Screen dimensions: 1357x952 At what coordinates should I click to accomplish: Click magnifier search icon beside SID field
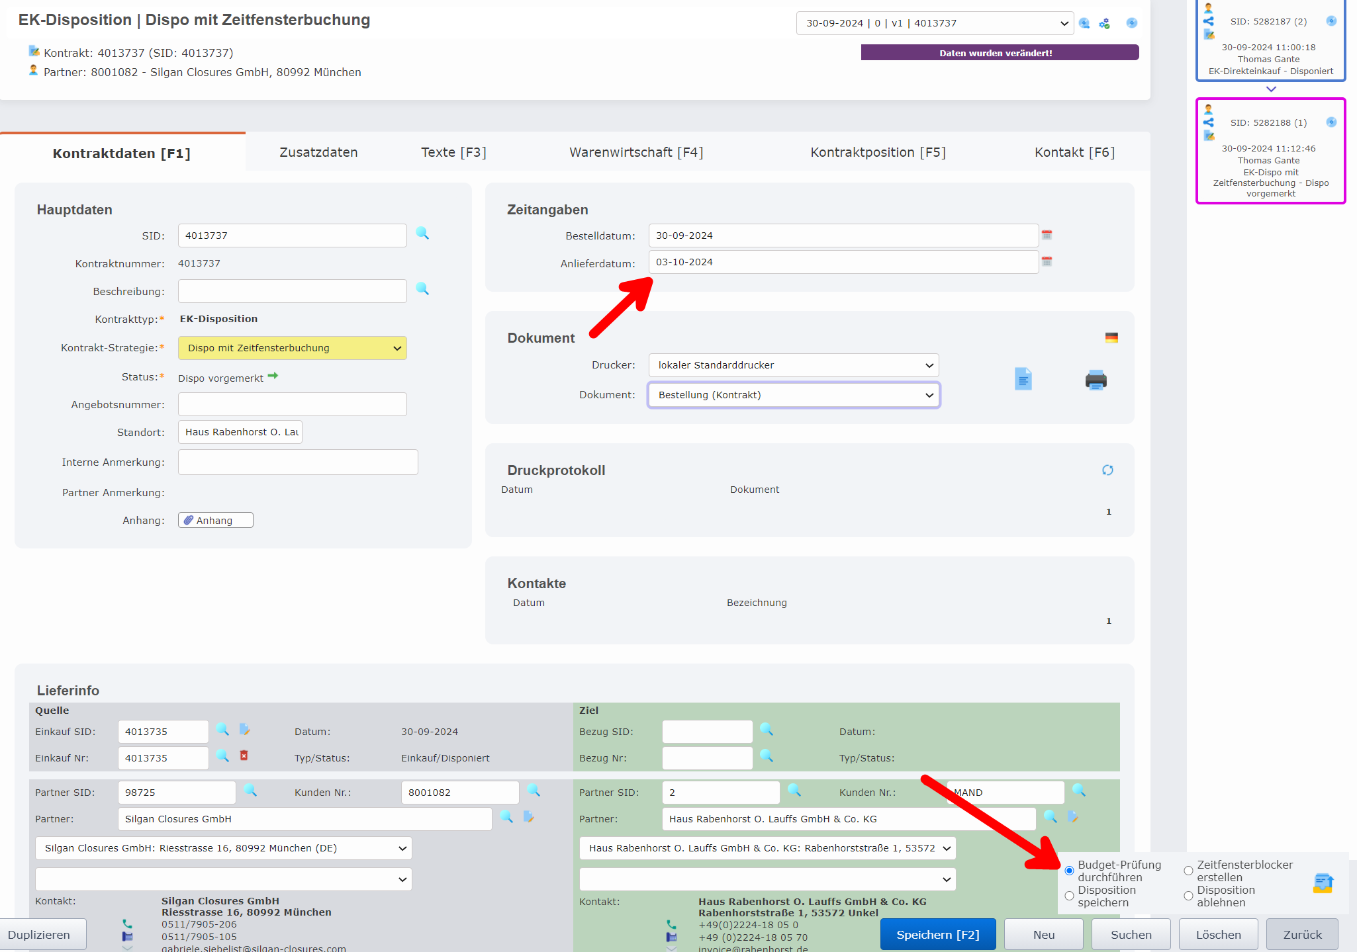(422, 234)
